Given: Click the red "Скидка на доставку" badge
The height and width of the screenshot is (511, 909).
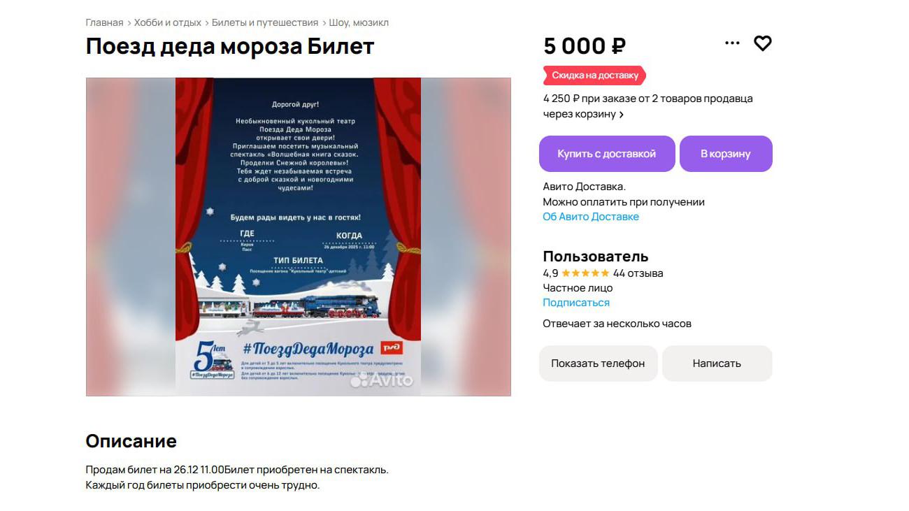Looking at the screenshot, I should click(x=594, y=75).
